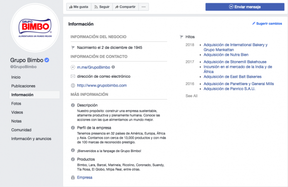Click the 2018 milestone year
Viewport: 288px width, 187px height.
(190, 45)
